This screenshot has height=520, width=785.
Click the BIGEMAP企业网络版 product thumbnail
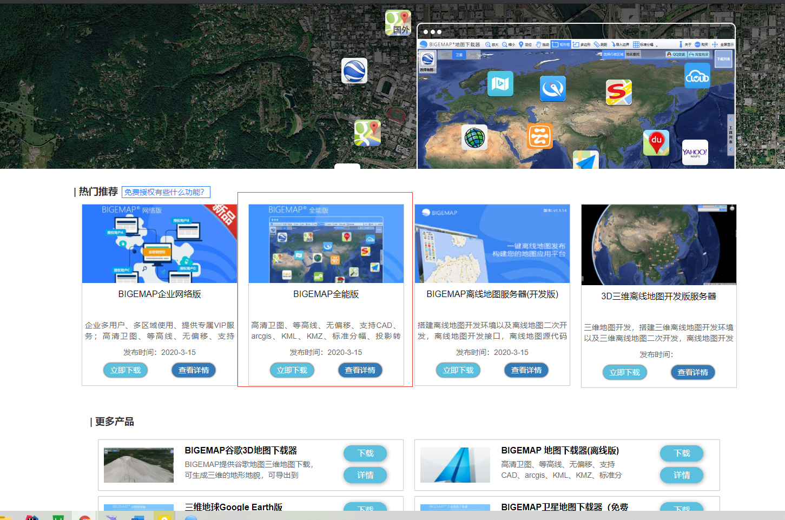(x=160, y=243)
